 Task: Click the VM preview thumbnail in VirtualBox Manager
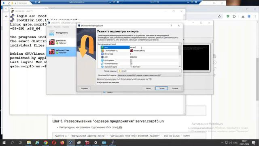[x=196, y=58]
